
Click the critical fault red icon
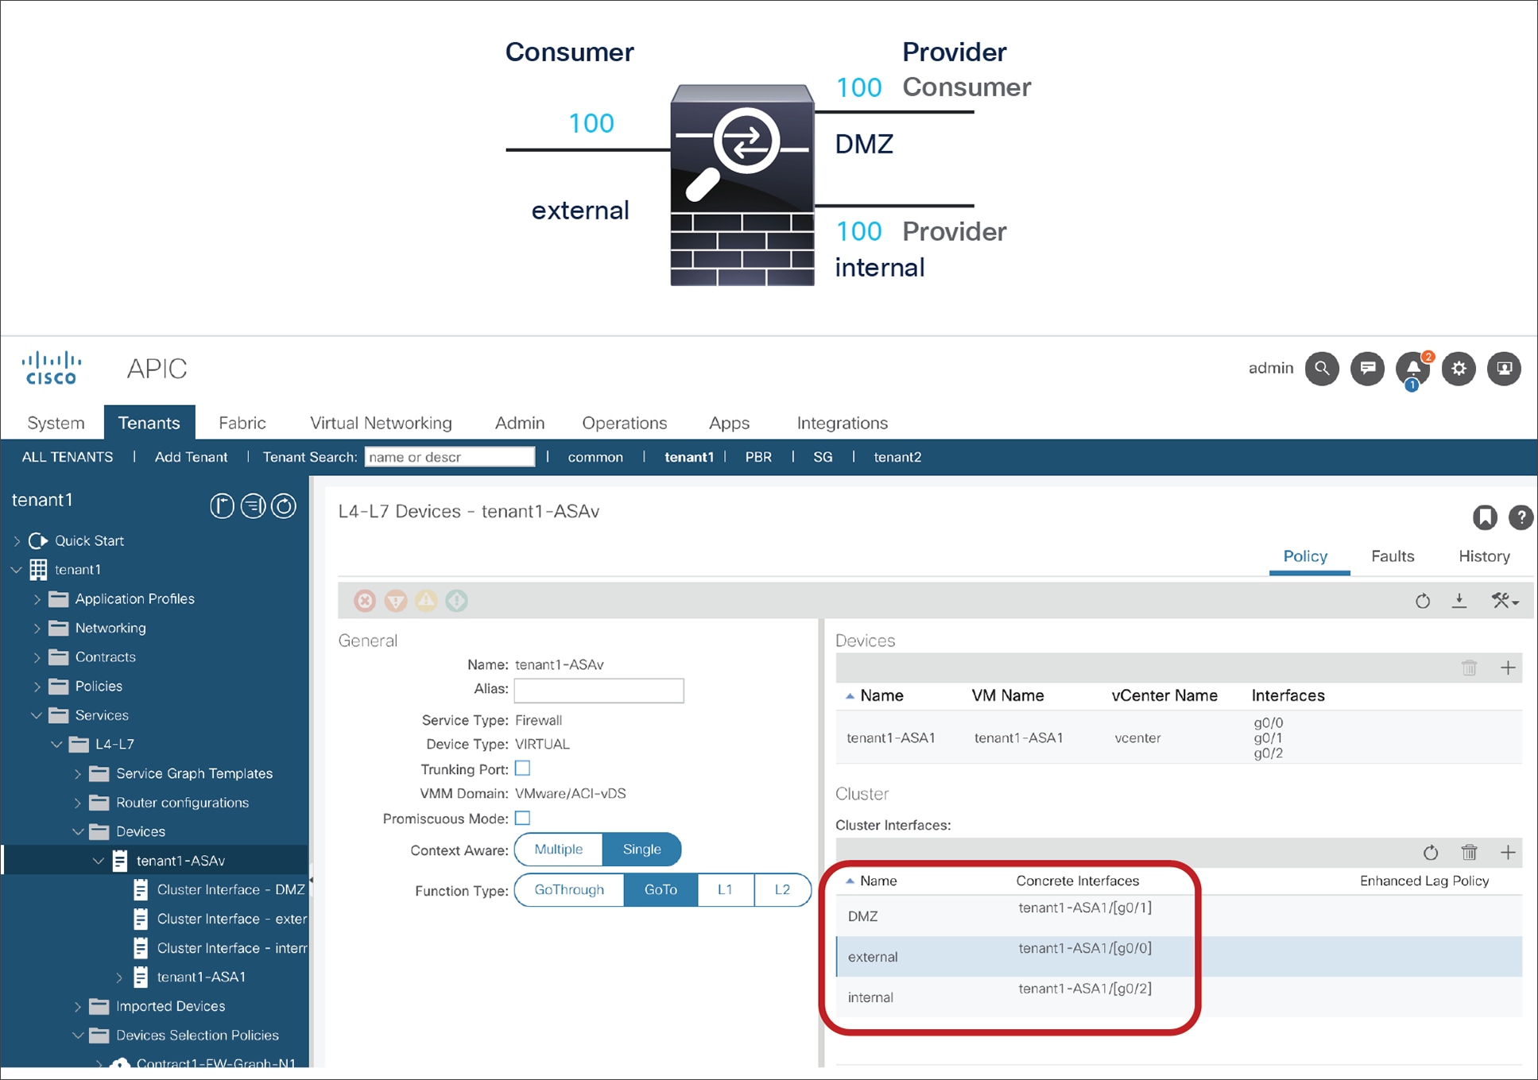pyautogui.click(x=365, y=601)
